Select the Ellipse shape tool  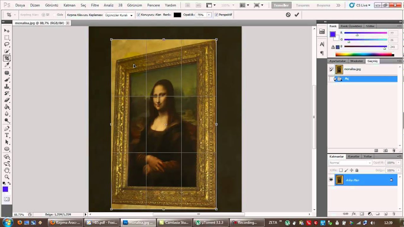[x=7, y=149]
